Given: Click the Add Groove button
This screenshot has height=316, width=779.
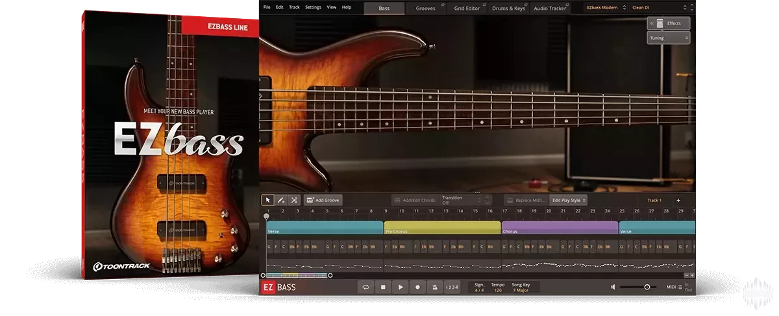Looking at the screenshot, I should pos(323,200).
